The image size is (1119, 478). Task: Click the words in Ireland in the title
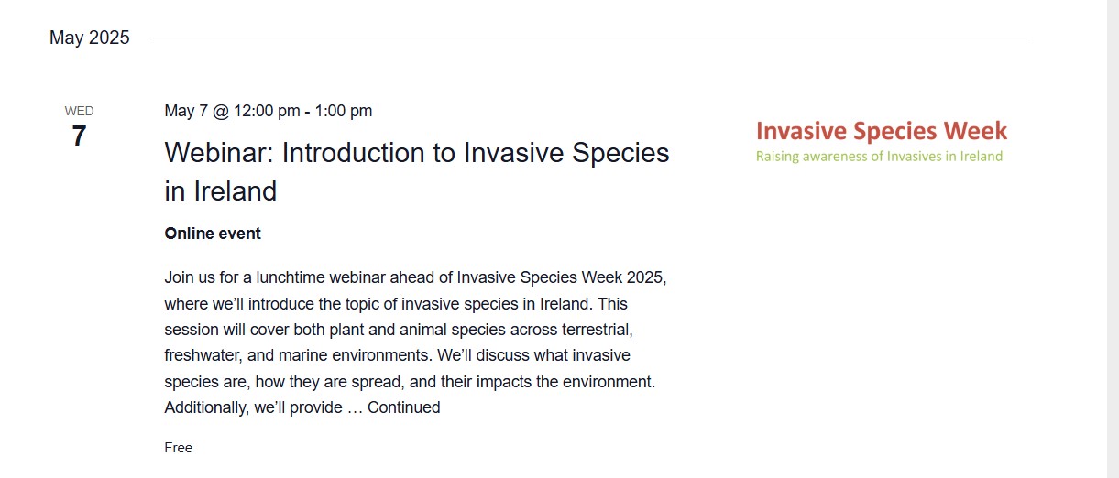[x=220, y=191]
